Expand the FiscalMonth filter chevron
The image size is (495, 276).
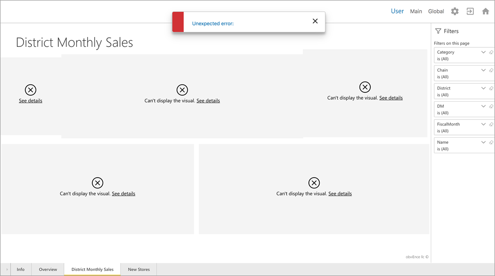(483, 124)
